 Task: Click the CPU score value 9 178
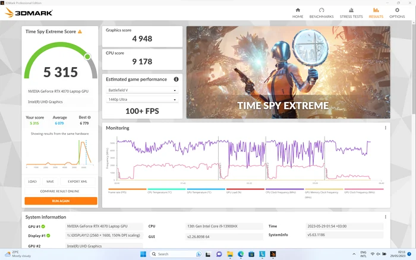point(142,62)
